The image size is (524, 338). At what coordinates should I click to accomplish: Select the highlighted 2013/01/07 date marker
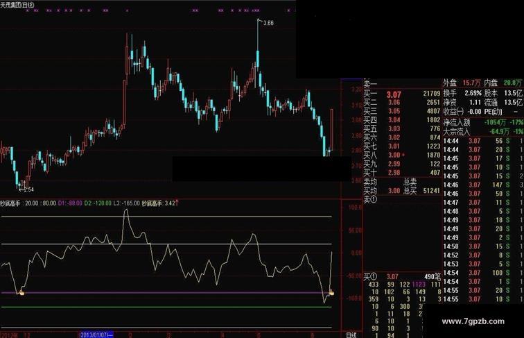96,335
